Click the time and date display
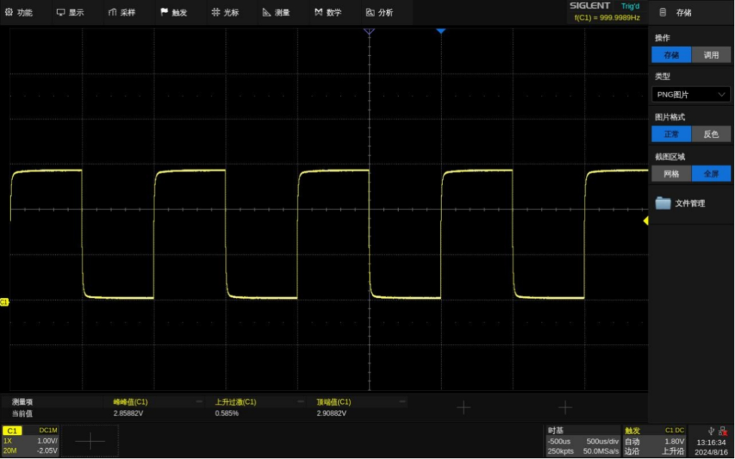Image resolution: width=735 pixels, height=459 pixels. 711,447
